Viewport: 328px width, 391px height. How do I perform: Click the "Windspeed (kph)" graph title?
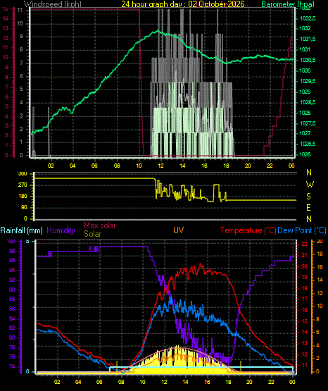53,4
